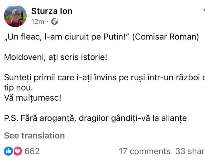This screenshot has width=205, height=161.
Task: Open the profile via the Sturza Ion name
Action: click(x=52, y=11)
